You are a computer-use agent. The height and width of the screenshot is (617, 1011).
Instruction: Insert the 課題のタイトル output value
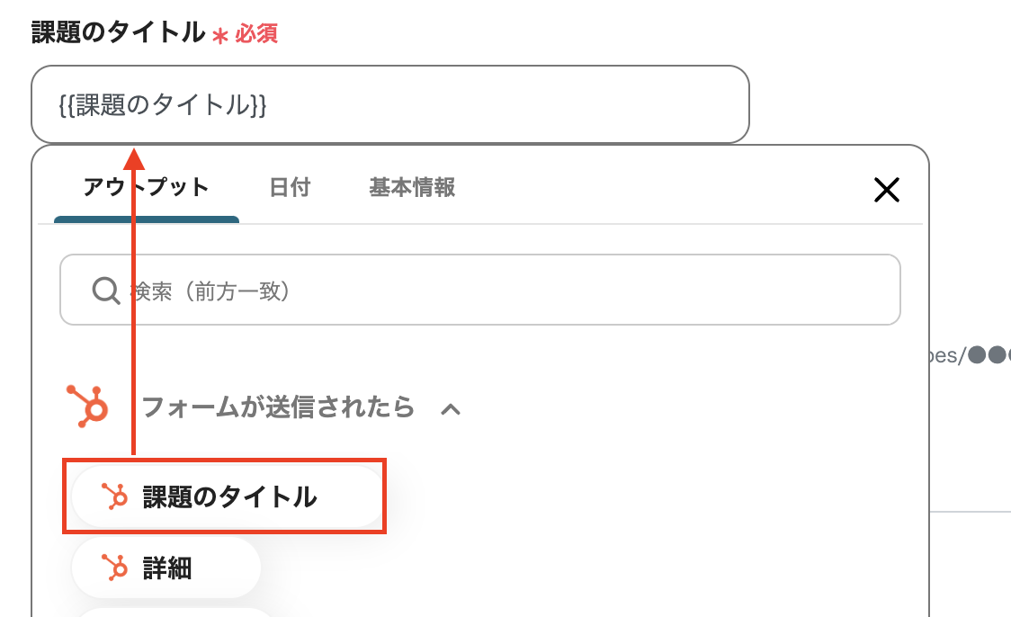(228, 496)
